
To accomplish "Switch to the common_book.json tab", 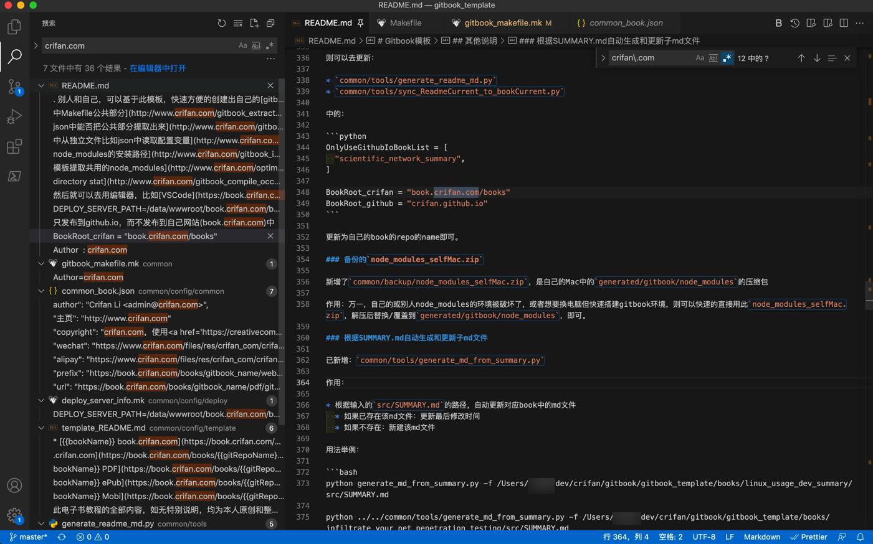I will tap(626, 23).
